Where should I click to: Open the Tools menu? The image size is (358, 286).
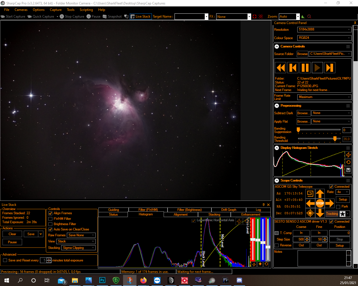click(70, 10)
